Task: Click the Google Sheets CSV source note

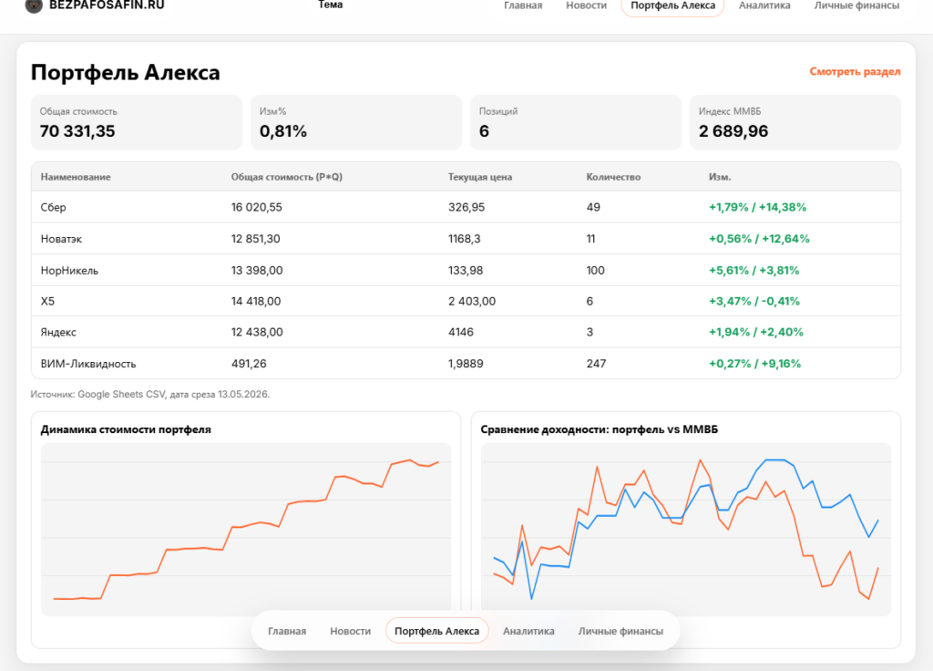Action: [x=150, y=394]
